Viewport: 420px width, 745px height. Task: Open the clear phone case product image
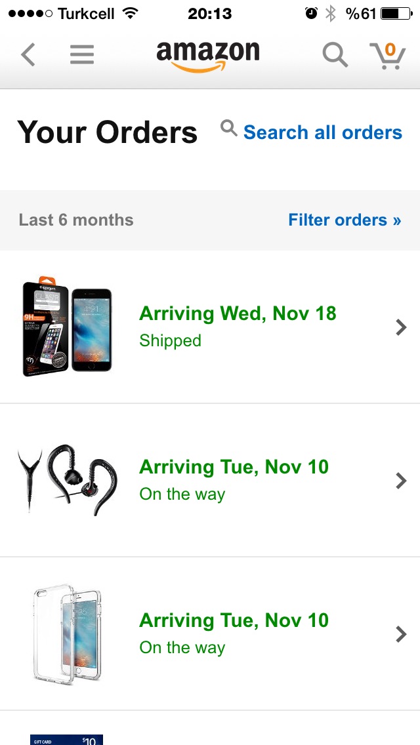click(x=68, y=634)
